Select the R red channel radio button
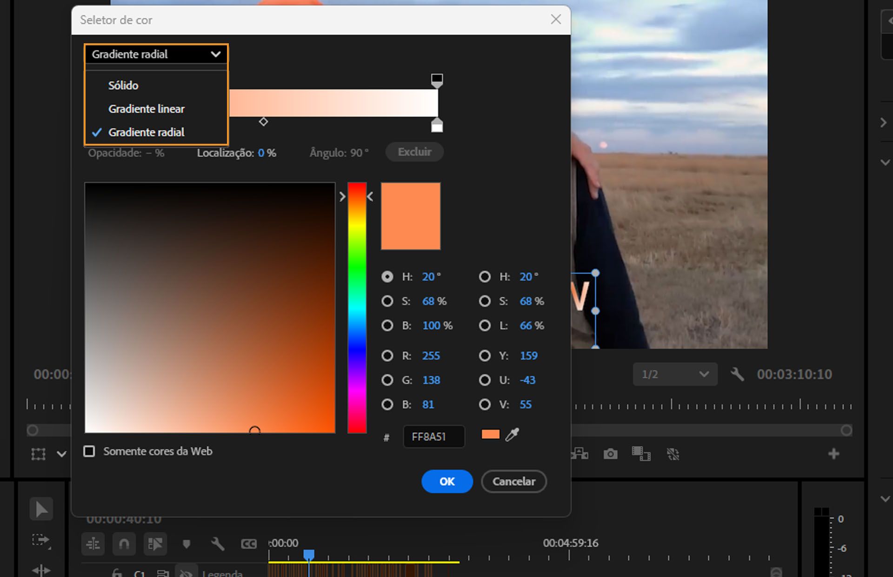This screenshot has height=577, width=893. point(387,356)
